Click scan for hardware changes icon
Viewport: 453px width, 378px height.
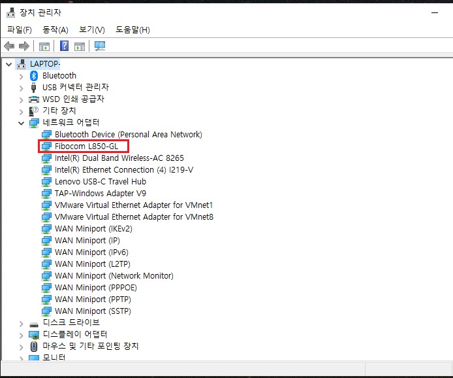click(x=100, y=46)
